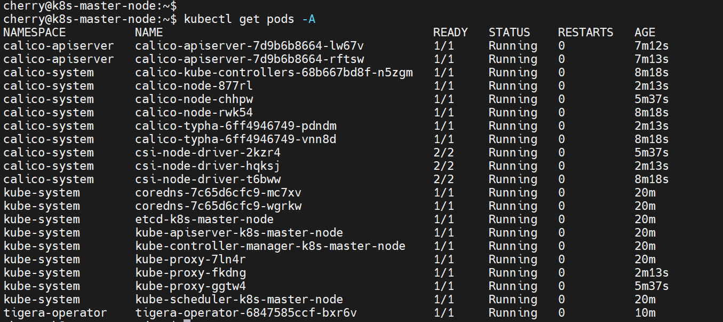Click the NAMESPACE column header text
The height and width of the screenshot is (322, 723).
[34, 33]
